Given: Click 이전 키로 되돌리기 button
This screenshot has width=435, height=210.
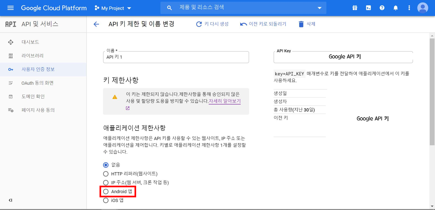Looking at the screenshot, I should click(263, 24).
